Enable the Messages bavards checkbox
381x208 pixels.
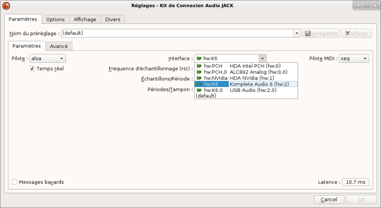(14, 182)
